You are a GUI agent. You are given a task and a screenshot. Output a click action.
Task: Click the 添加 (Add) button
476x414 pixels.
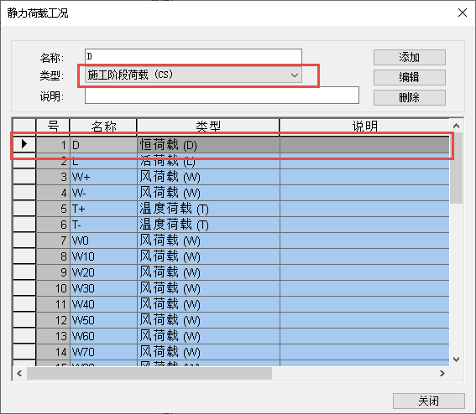[410, 57]
